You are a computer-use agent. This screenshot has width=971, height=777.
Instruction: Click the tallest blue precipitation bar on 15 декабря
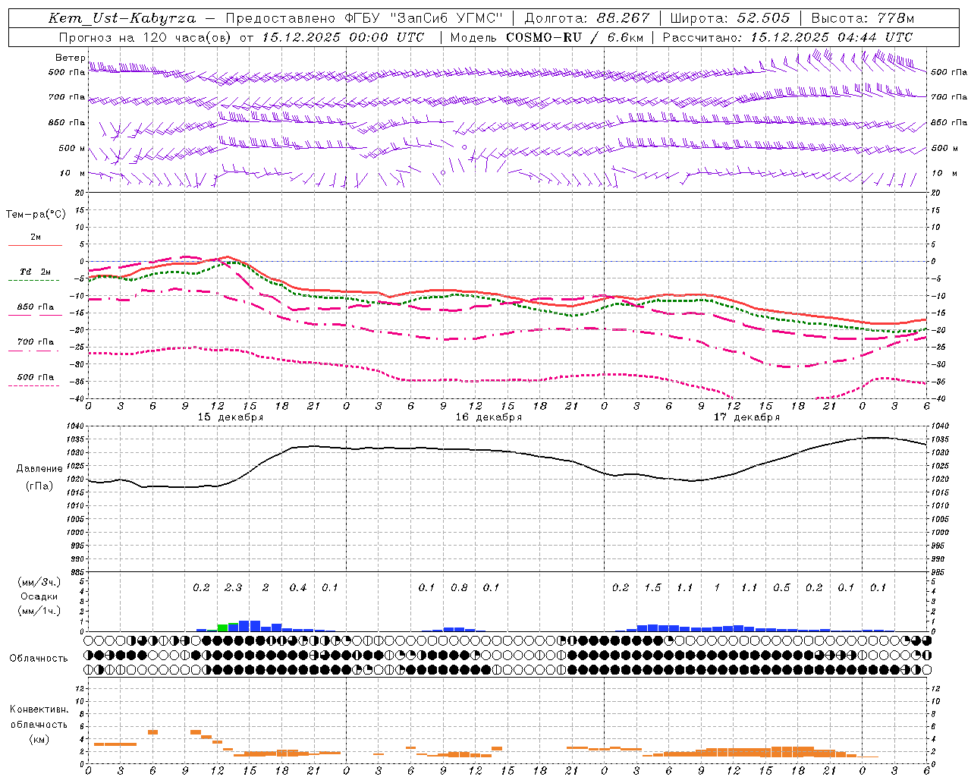click(x=250, y=626)
